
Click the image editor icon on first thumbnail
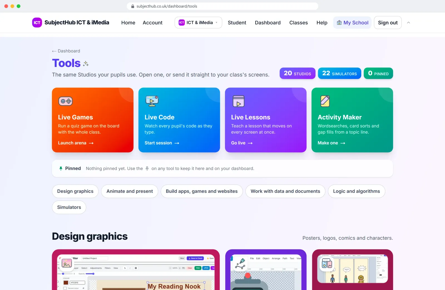[67, 263]
